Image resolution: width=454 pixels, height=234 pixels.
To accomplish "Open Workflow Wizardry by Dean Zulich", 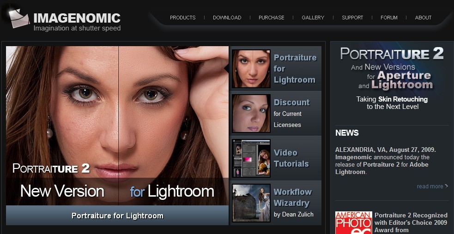I will (x=294, y=203).
